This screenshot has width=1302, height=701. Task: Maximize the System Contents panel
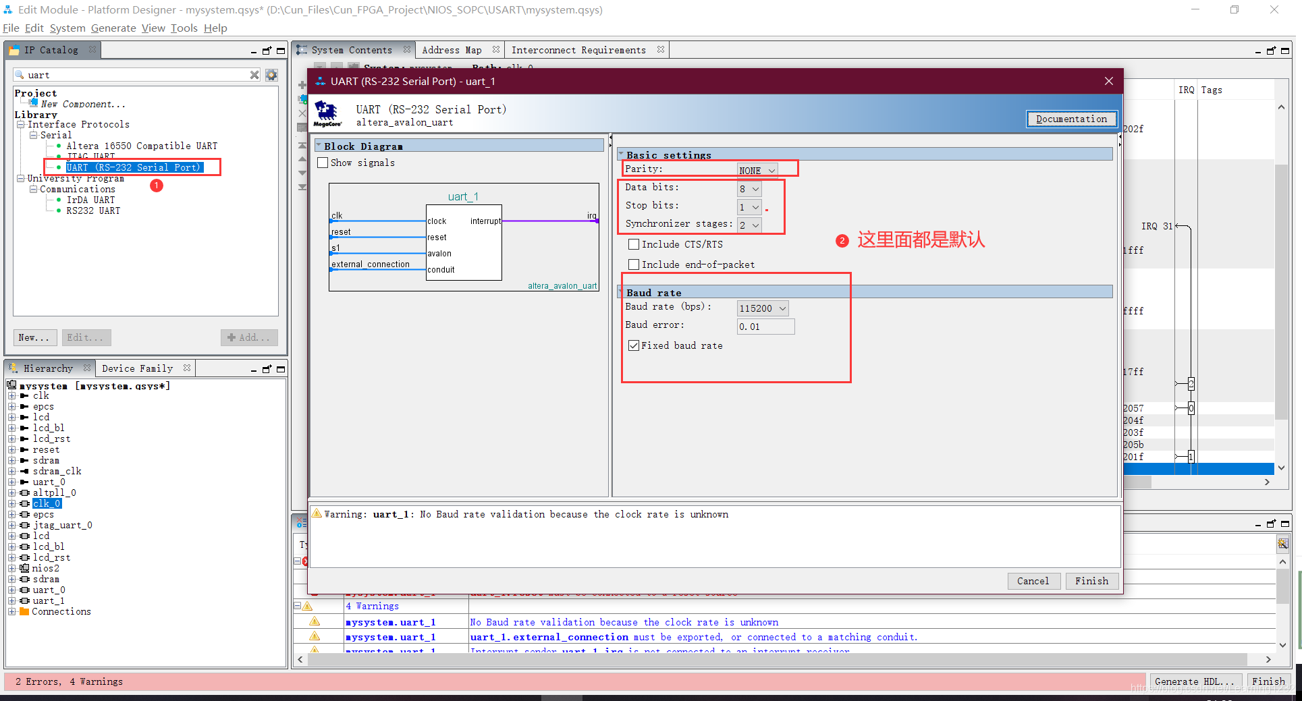(x=1285, y=51)
